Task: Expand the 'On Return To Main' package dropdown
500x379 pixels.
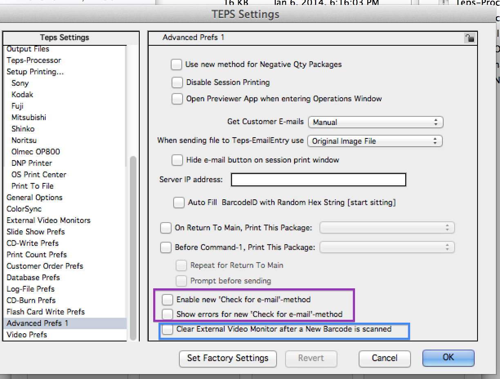Action: point(387,228)
